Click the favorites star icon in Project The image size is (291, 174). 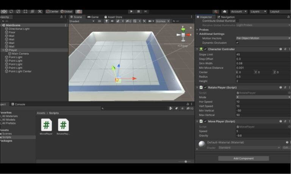coord(182,108)
